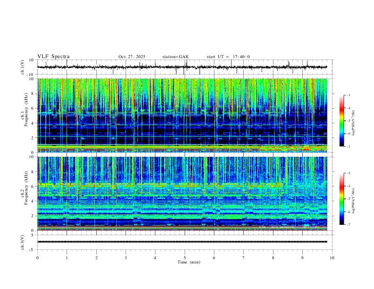Click the 'ch.3(V)' axis label
This screenshot has width=374, height=289.
click(23, 242)
